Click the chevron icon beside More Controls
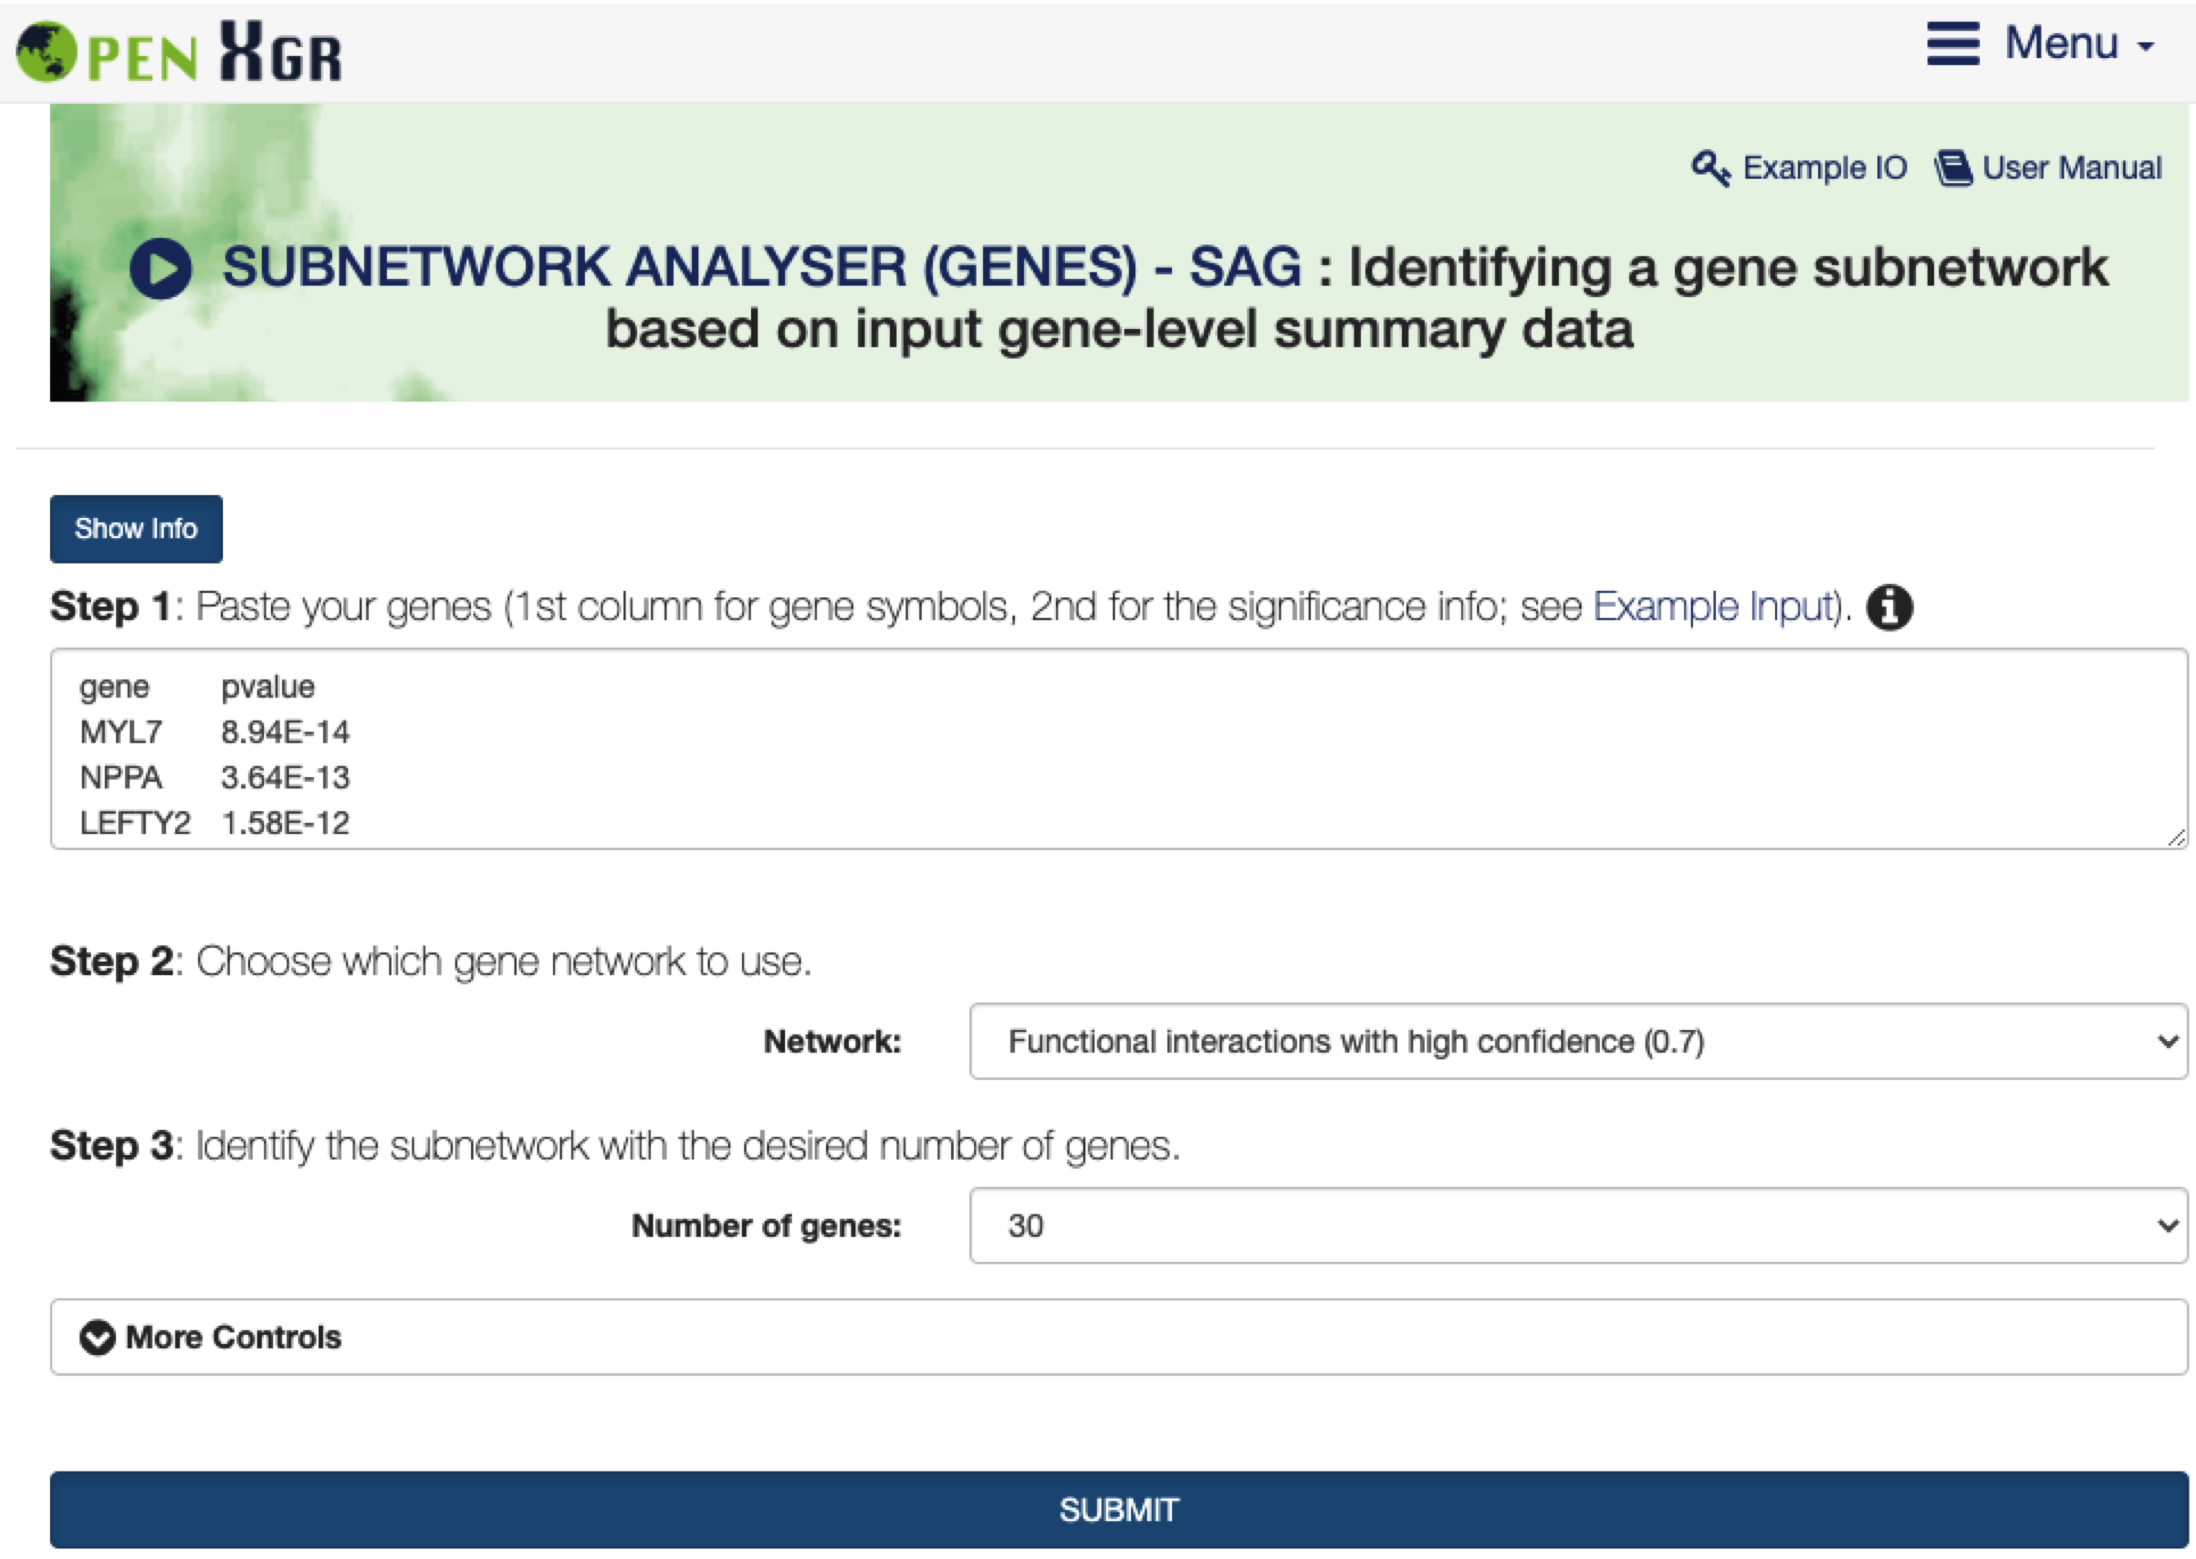Image resolution: width=2196 pixels, height=1559 pixels. tap(97, 1337)
